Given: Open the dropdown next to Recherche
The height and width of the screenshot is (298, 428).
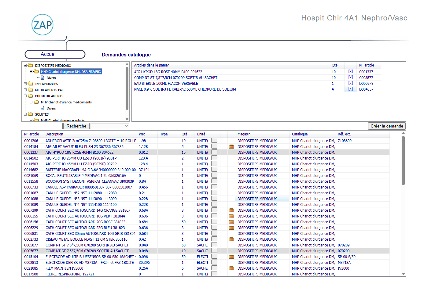Looking at the screenshot, I should click(110, 126).
